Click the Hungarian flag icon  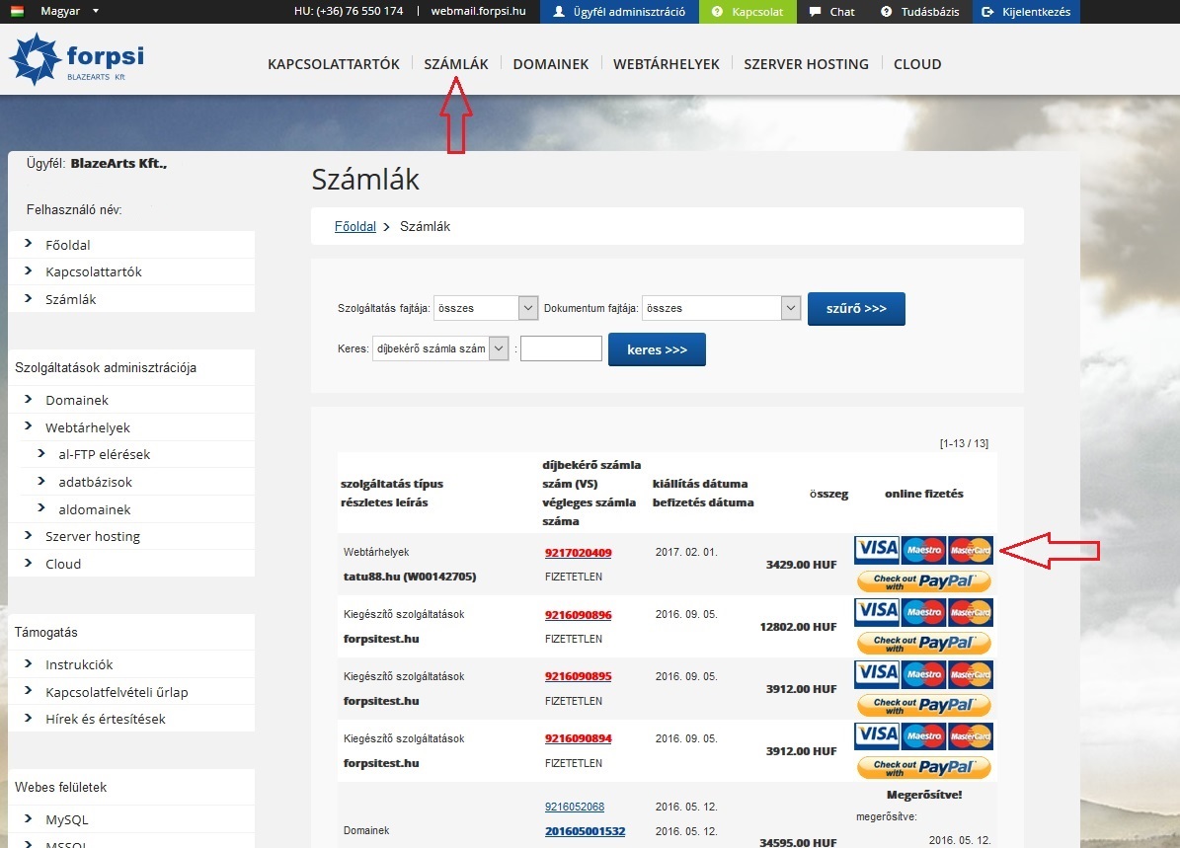pos(18,11)
